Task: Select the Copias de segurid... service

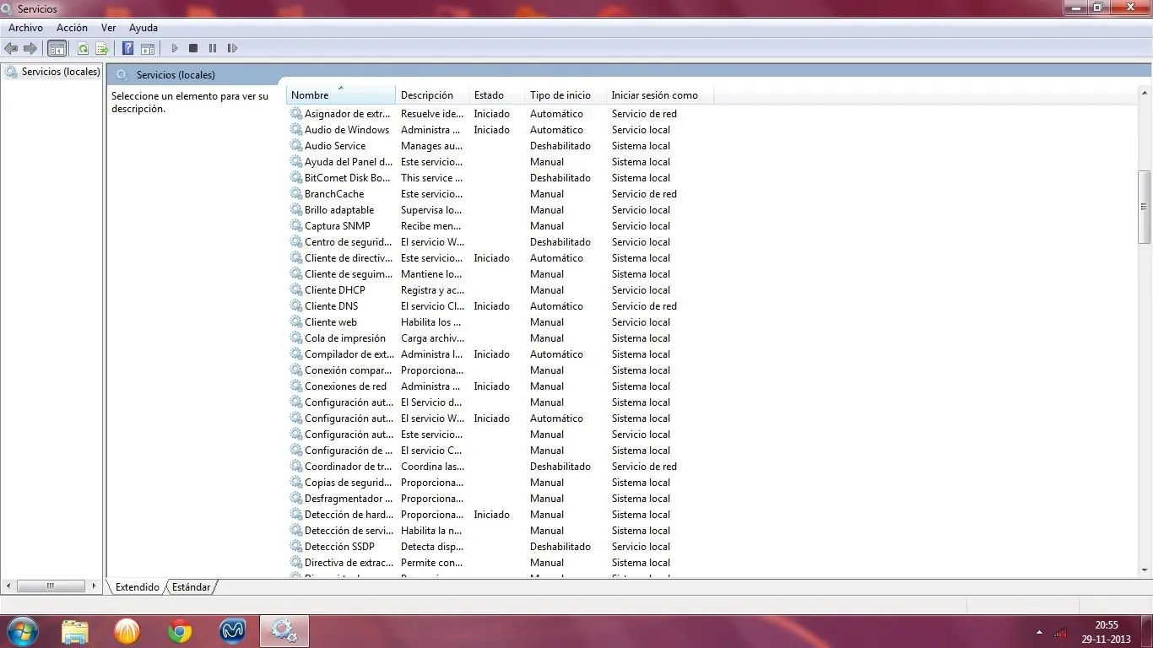Action: pyautogui.click(x=349, y=482)
